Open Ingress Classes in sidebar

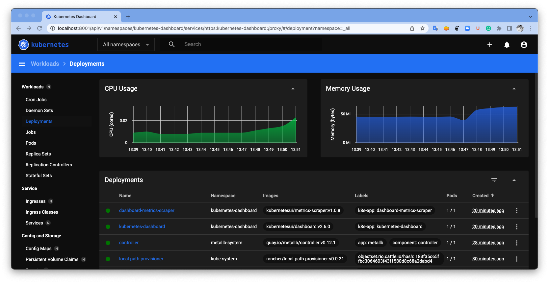tap(42, 212)
